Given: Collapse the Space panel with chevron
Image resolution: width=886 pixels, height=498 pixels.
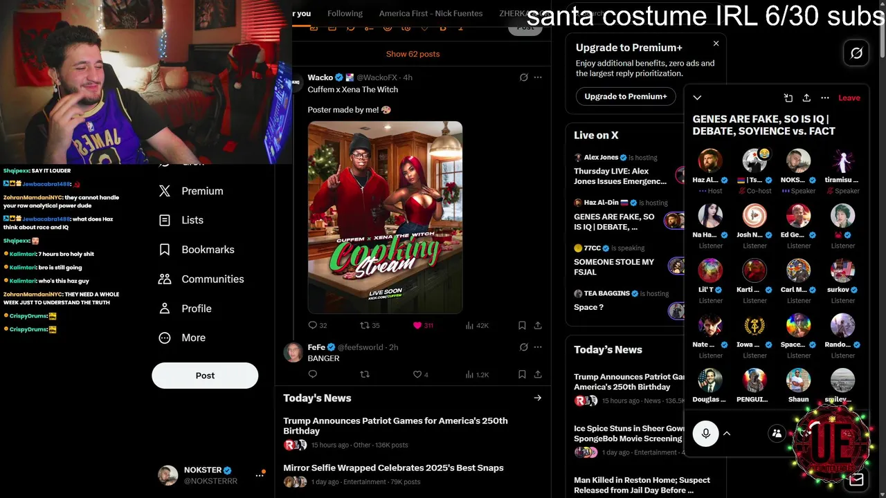Looking at the screenshot, I should click(697, 98).
